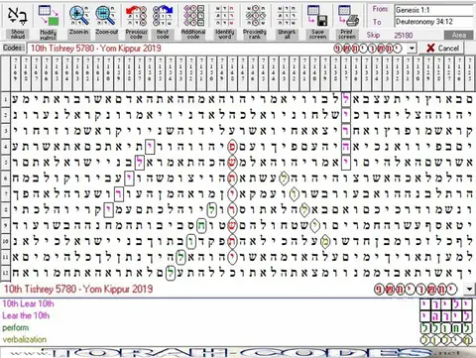Click the gray Area button
The width and height of the screenshot is (476, 358).
(458, 35)
